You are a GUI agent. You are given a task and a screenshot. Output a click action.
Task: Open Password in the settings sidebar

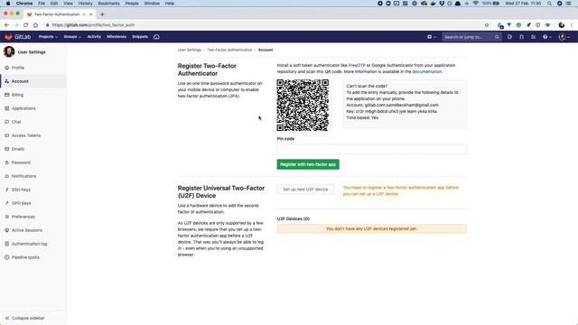pyautogui.click(x=21, y=162)
